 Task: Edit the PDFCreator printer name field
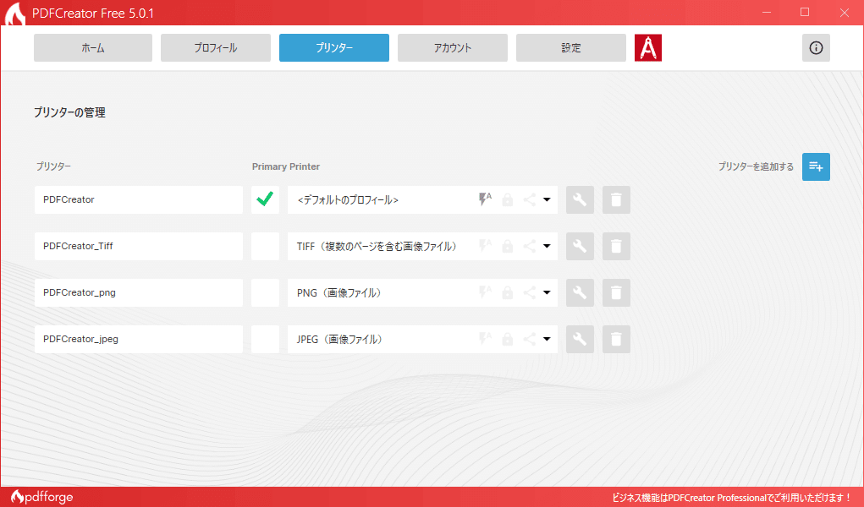[x=138, y=199]
